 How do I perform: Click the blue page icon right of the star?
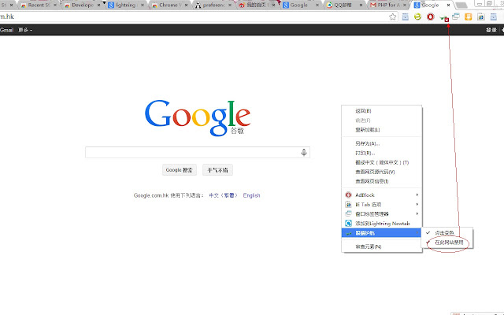coord(406,17)
